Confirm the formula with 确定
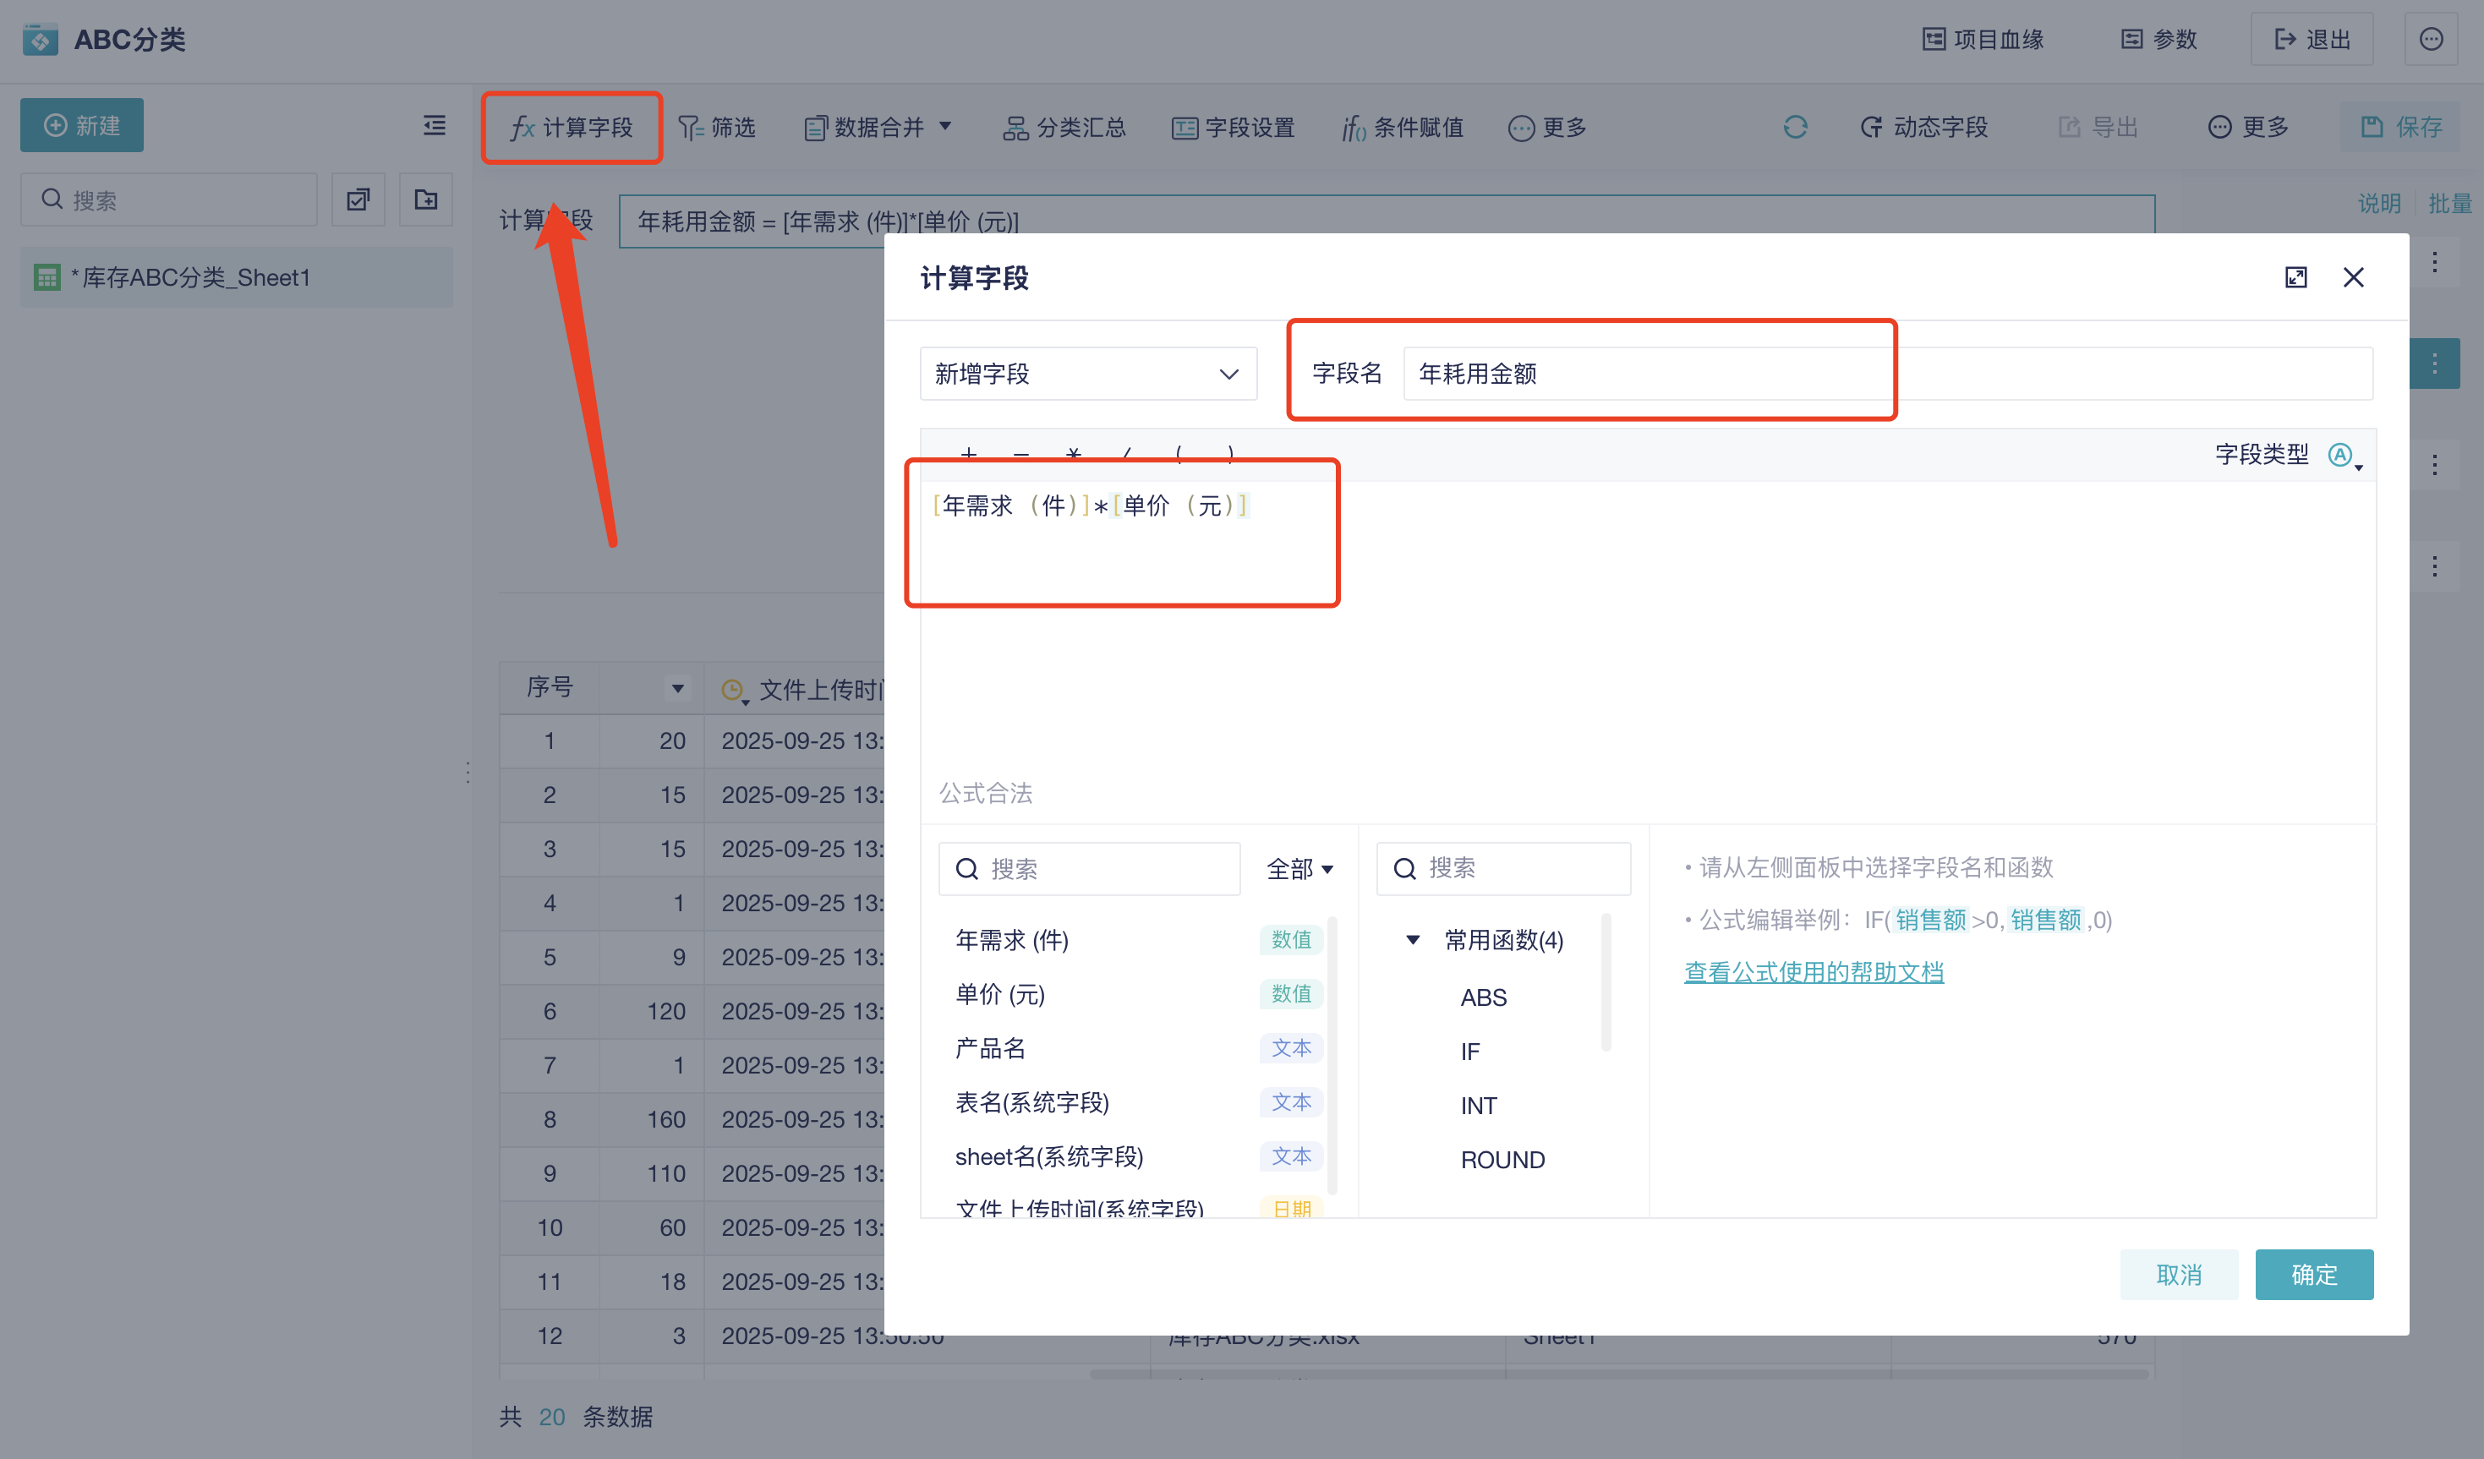This screenshot has width=2484, height=1459. pyautogui.click(x=2314, y=1275)
